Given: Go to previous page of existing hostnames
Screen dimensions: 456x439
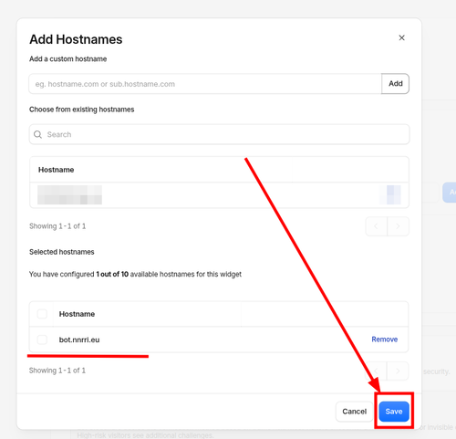Looking at the screenshot, I should (x=377, y=226).
